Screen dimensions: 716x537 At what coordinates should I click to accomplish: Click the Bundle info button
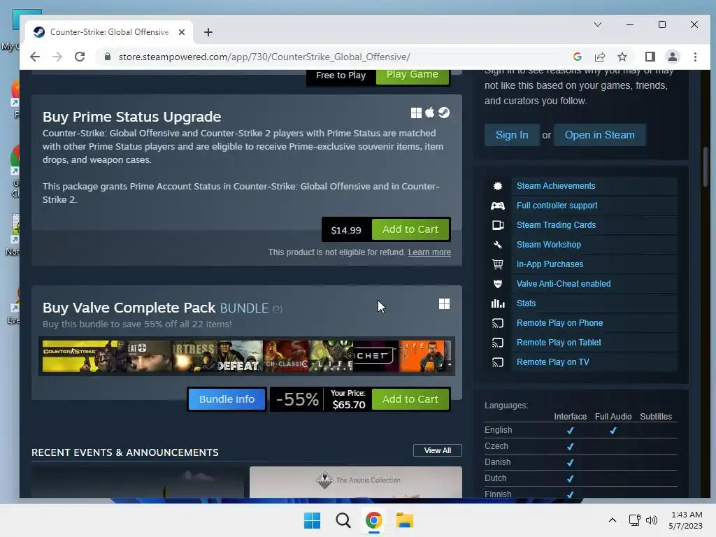click(x=227, y=399)
